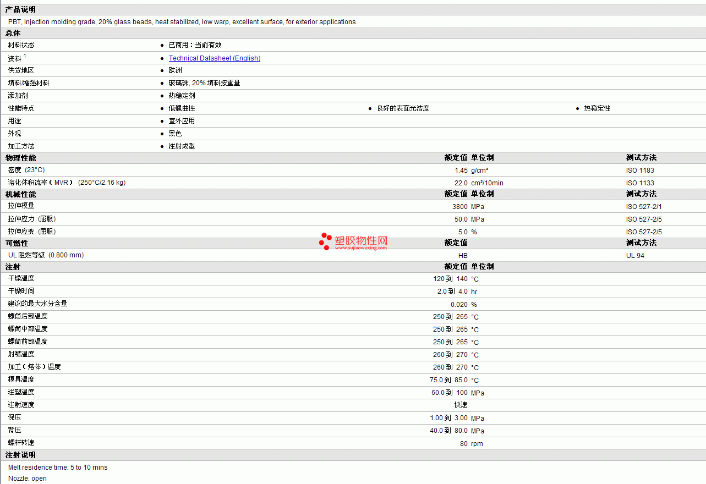Select the "外观" row label
Image resolution: width=706 pixels, height=484 pixels.
(14, 134)
